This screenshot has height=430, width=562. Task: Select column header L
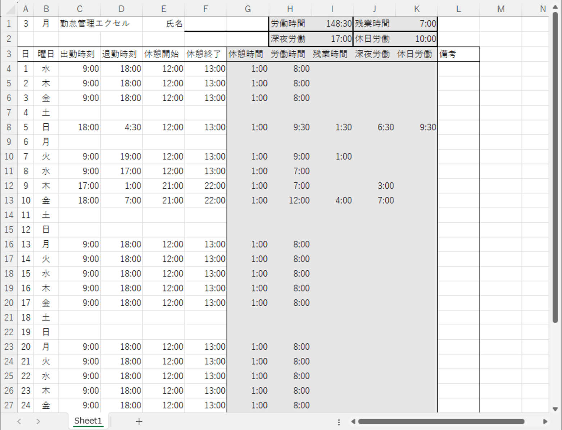(458, 9)
